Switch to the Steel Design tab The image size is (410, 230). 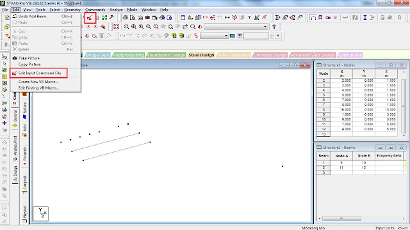click(x=201, y=55)
